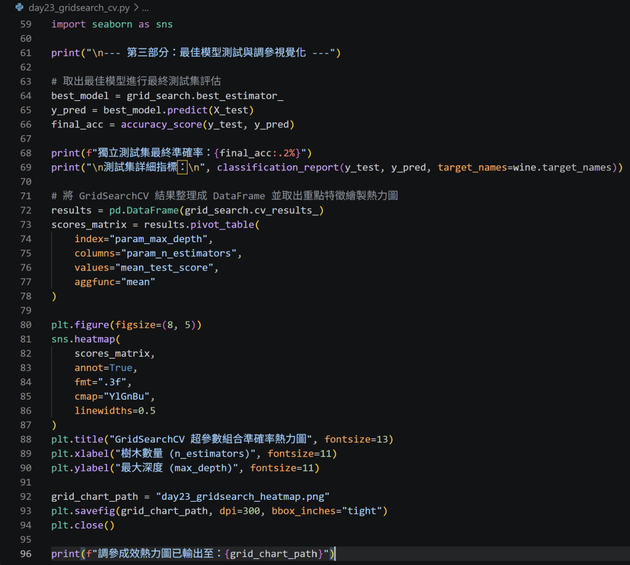Image resolution: width=630 pixels, height=565 pixels.
Task: Click 'plt.savefig' on line 93
Action: (x=83, y=511)
